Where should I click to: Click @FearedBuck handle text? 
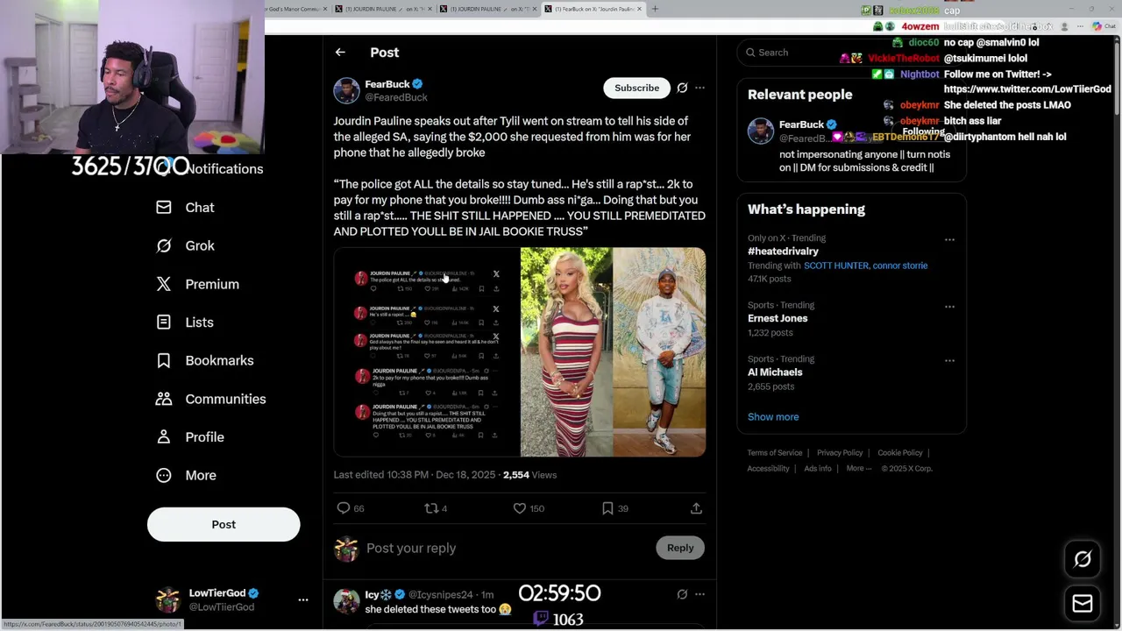(x=396, y=97)
